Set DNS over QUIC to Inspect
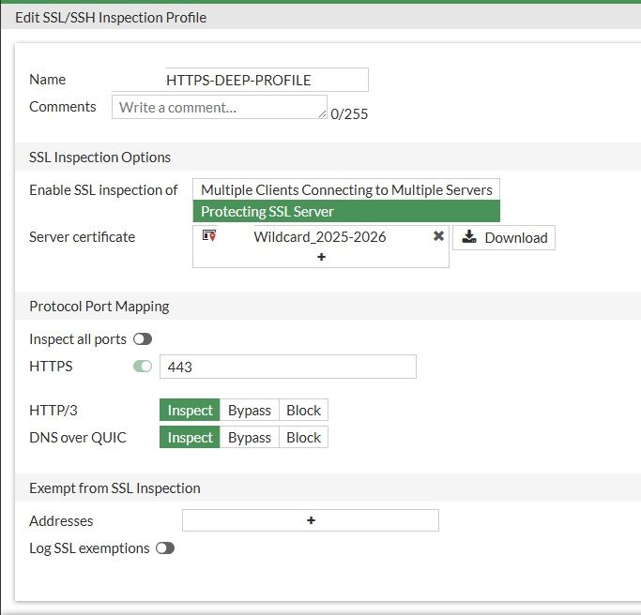Image resolution: width=641 pixels, height=615 pixels. click(190, 438)
